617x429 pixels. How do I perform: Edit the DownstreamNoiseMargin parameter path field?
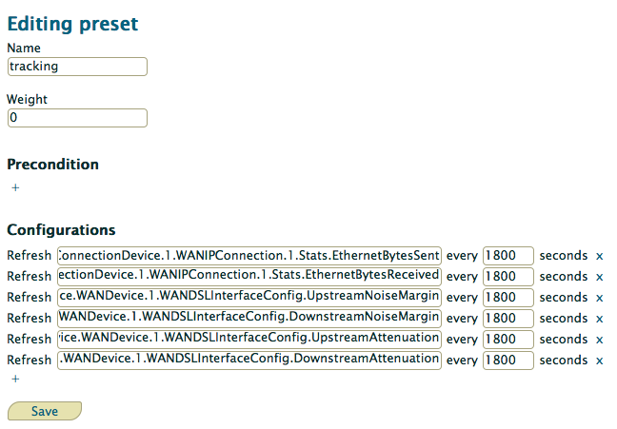[249, 319]
